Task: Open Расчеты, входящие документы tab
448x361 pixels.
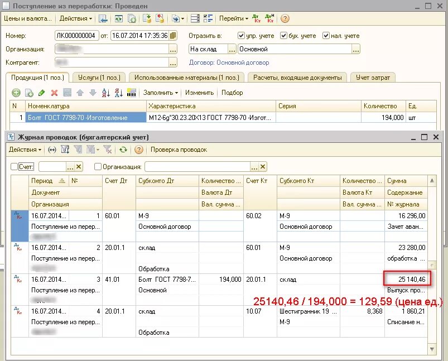Action: point(297,78)
